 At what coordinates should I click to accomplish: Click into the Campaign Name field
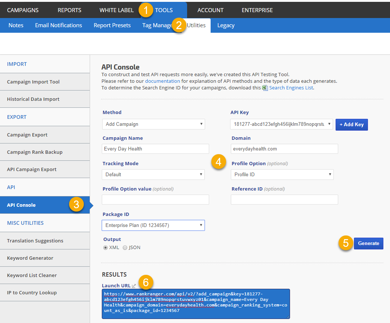155,149
